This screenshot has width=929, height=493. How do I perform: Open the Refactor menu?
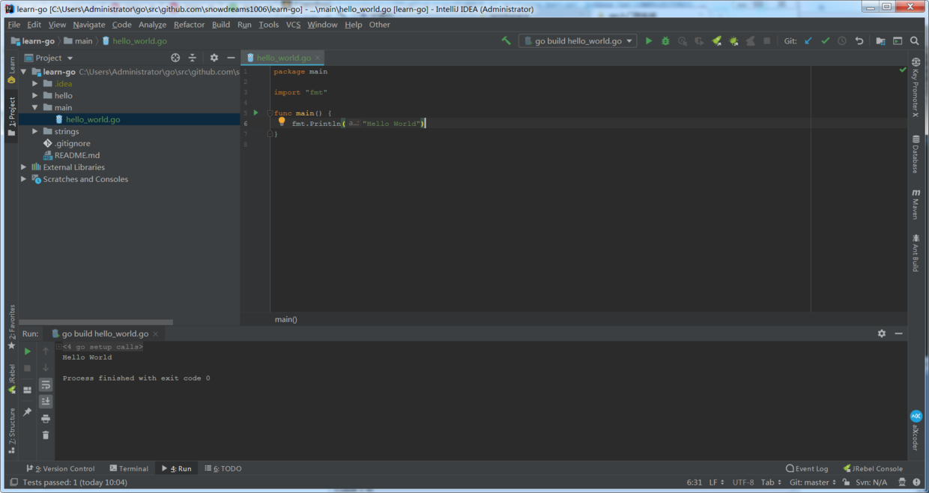point(189,24)
